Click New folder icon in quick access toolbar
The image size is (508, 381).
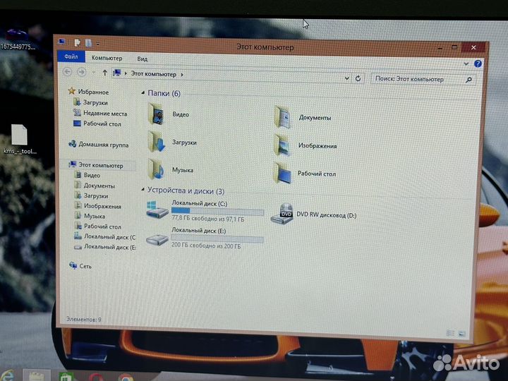pos(88,43)
